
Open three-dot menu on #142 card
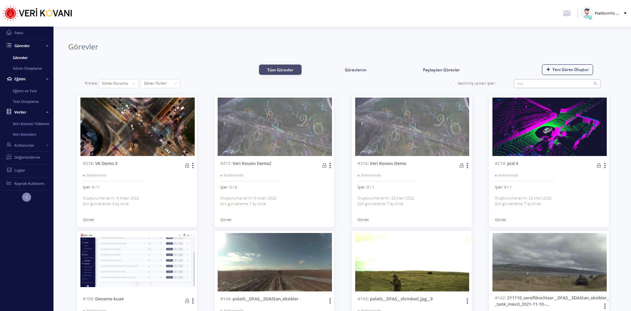605,306
